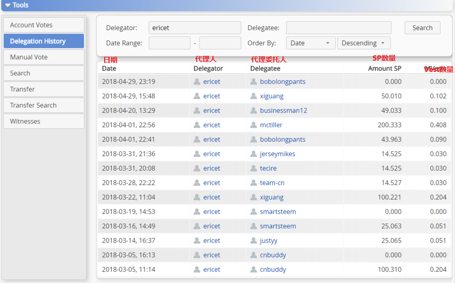Viewport: 455px width, 283px height.
Task: Open Transfer Search from the sidebar
Action: [x=43, y=105]
